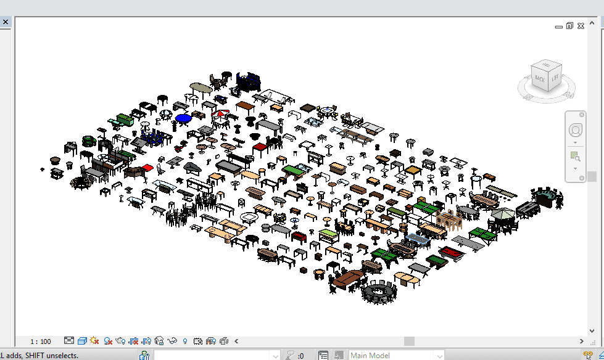Expand the Steering Wheels dropdown arrow
The width and height of the screenshot is (604, 360).
click(x=575, y=143)
